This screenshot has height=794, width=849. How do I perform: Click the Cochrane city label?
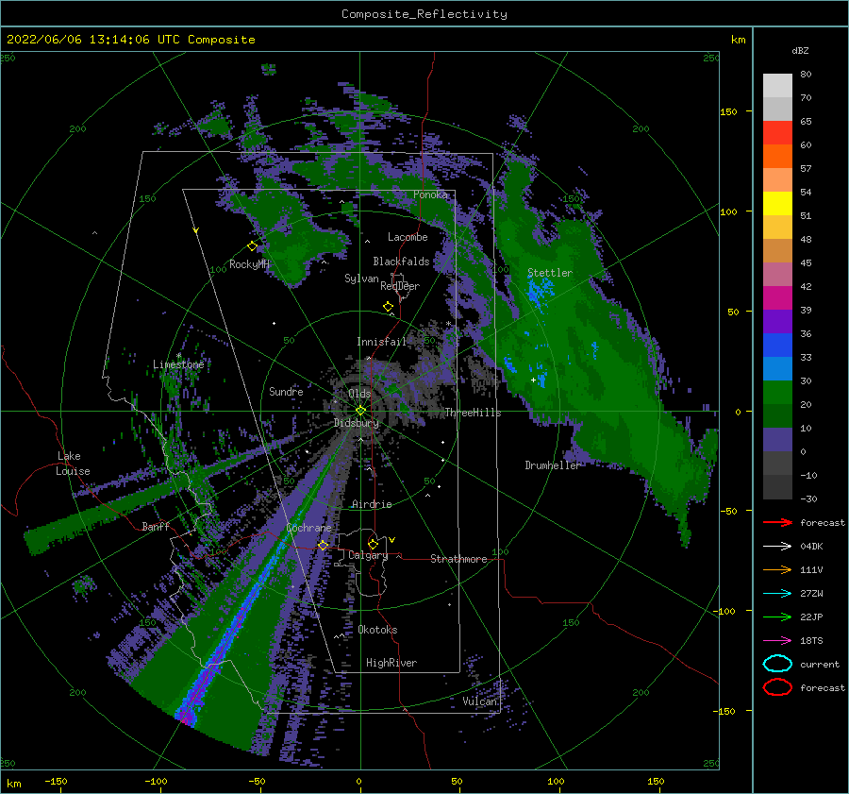[308, 528]
